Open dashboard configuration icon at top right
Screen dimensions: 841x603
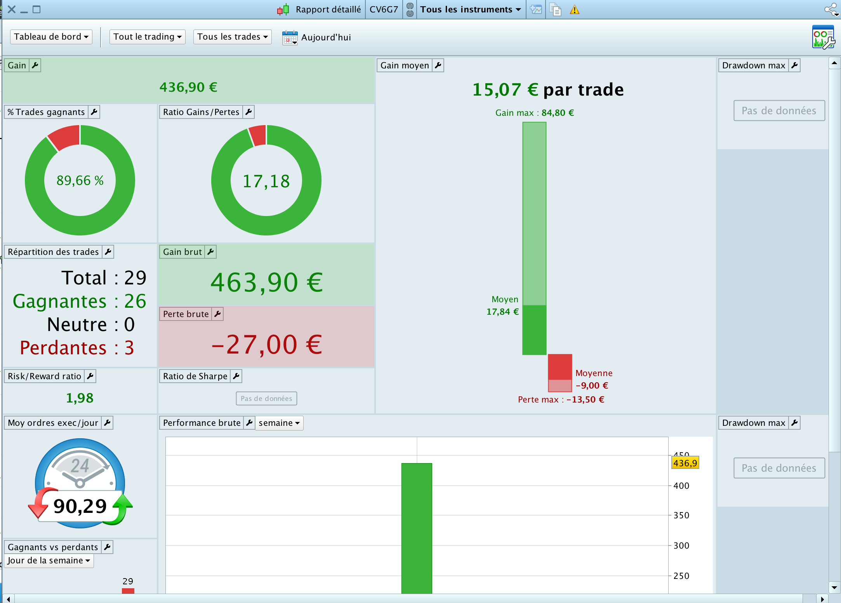coord(823,37)
